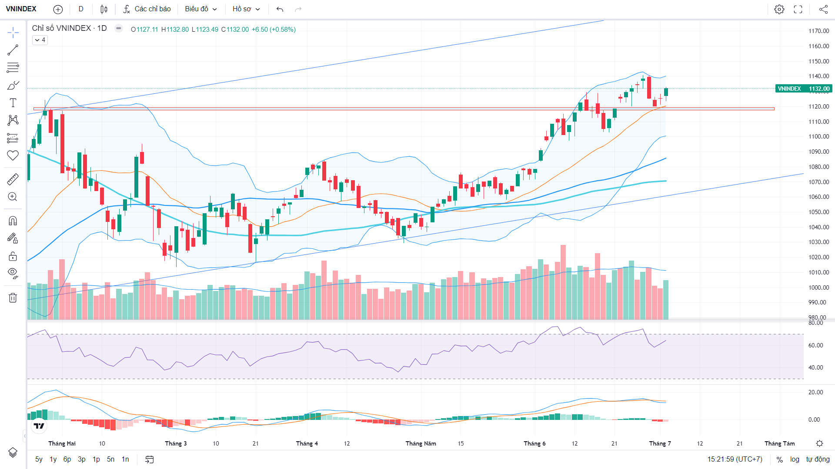835x469 pixels.
Task: Add symbol with plus circle icon
Action: 58,9
